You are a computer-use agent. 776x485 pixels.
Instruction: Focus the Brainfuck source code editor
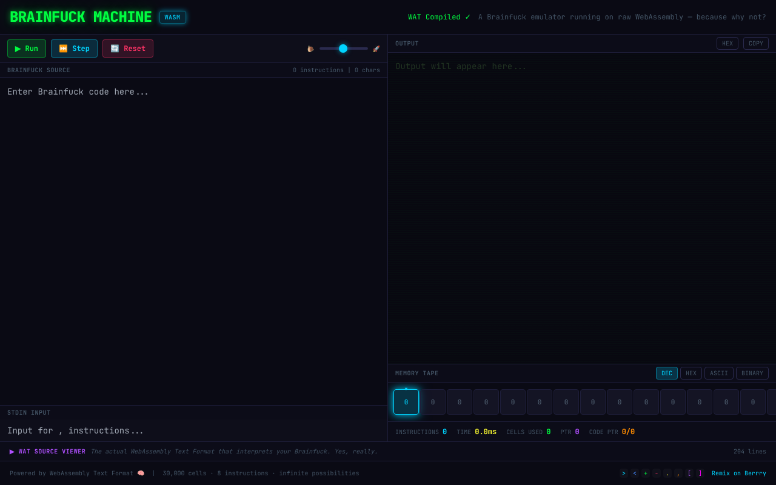(x=193, y=241)
